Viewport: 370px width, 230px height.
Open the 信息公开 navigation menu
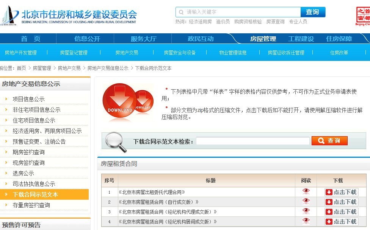(87, 39)
